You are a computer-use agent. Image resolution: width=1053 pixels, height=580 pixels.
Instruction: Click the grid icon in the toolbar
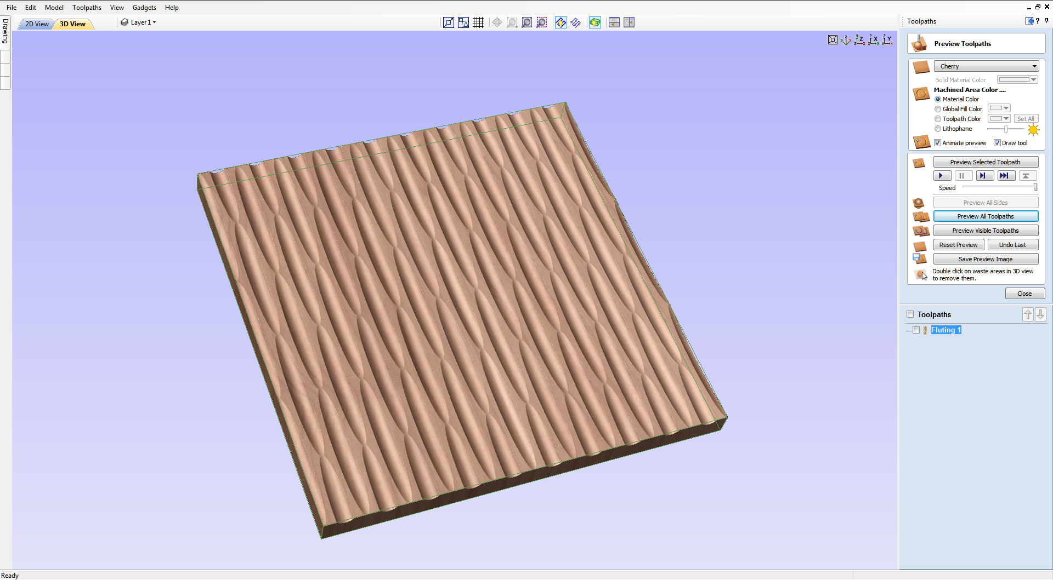[478, 22]
